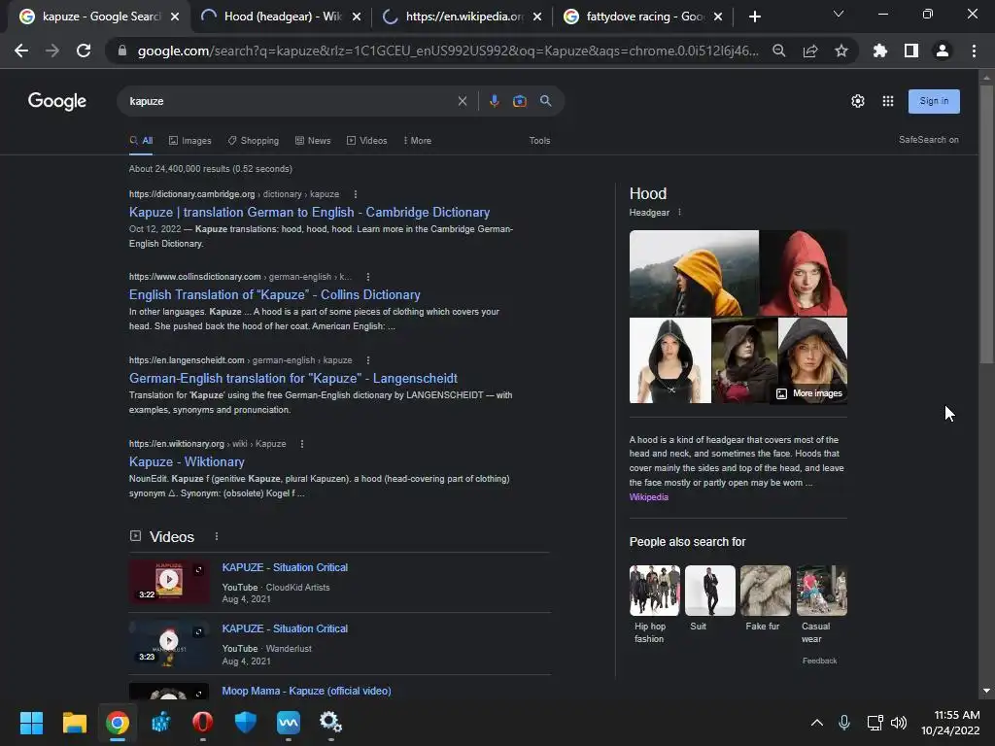Open the red hood image thumbnail

point(803,273)
